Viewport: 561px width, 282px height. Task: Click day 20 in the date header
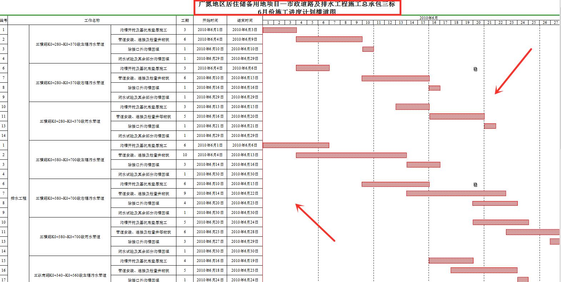[479, 22]
